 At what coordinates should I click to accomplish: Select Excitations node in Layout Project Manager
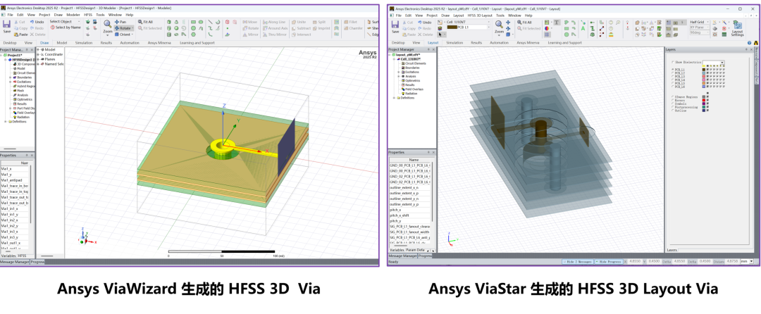pyautogui.click(x=412, y=72)
